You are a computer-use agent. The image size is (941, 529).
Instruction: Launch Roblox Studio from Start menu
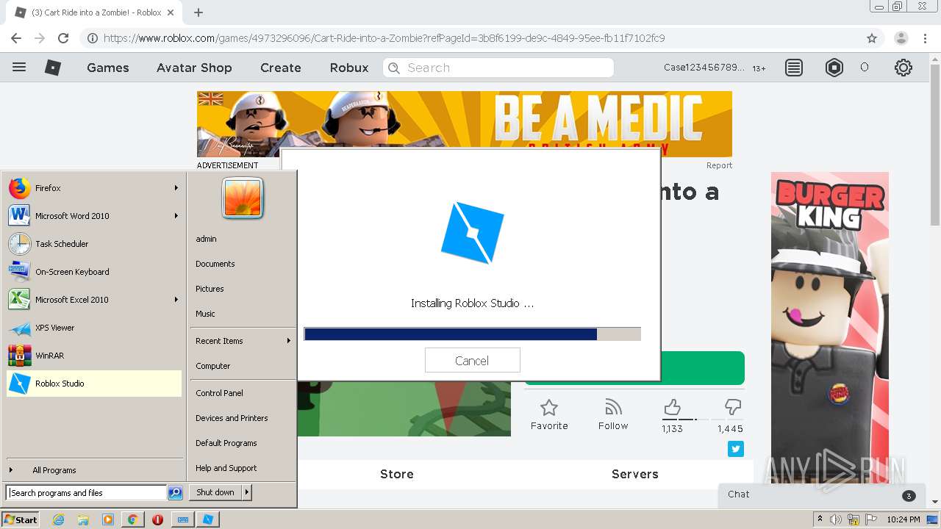click(x=94, y=384)
